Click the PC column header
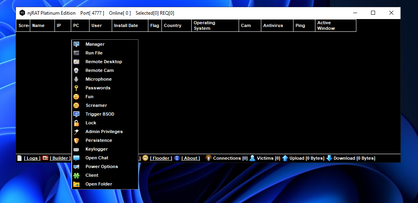This screenshot has height=203, width=418. (x=80, y=25)
